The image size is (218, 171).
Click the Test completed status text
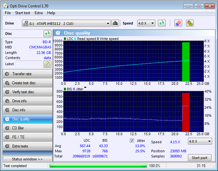tap(15, 166)
